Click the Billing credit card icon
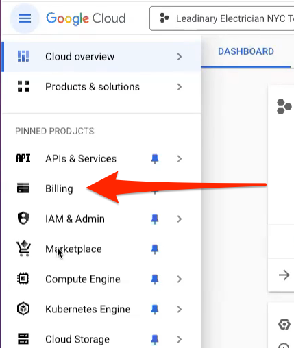 [23, 188]
